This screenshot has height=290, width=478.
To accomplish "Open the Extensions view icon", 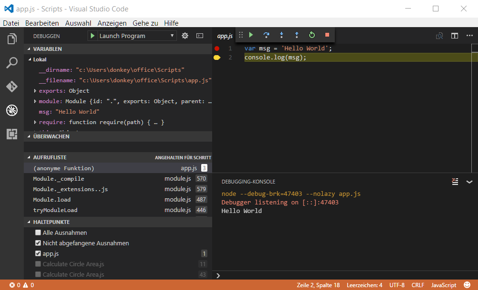I will 12,134.
